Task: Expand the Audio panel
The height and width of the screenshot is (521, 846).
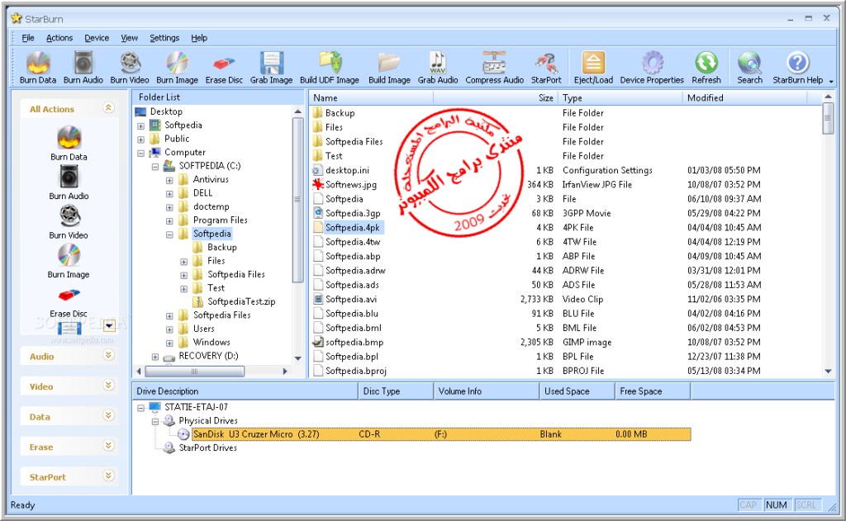Action: [x=108, y=355]
